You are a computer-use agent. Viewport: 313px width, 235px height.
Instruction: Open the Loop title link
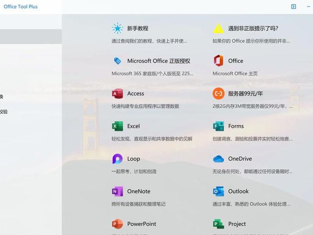(x=133, y=159)
